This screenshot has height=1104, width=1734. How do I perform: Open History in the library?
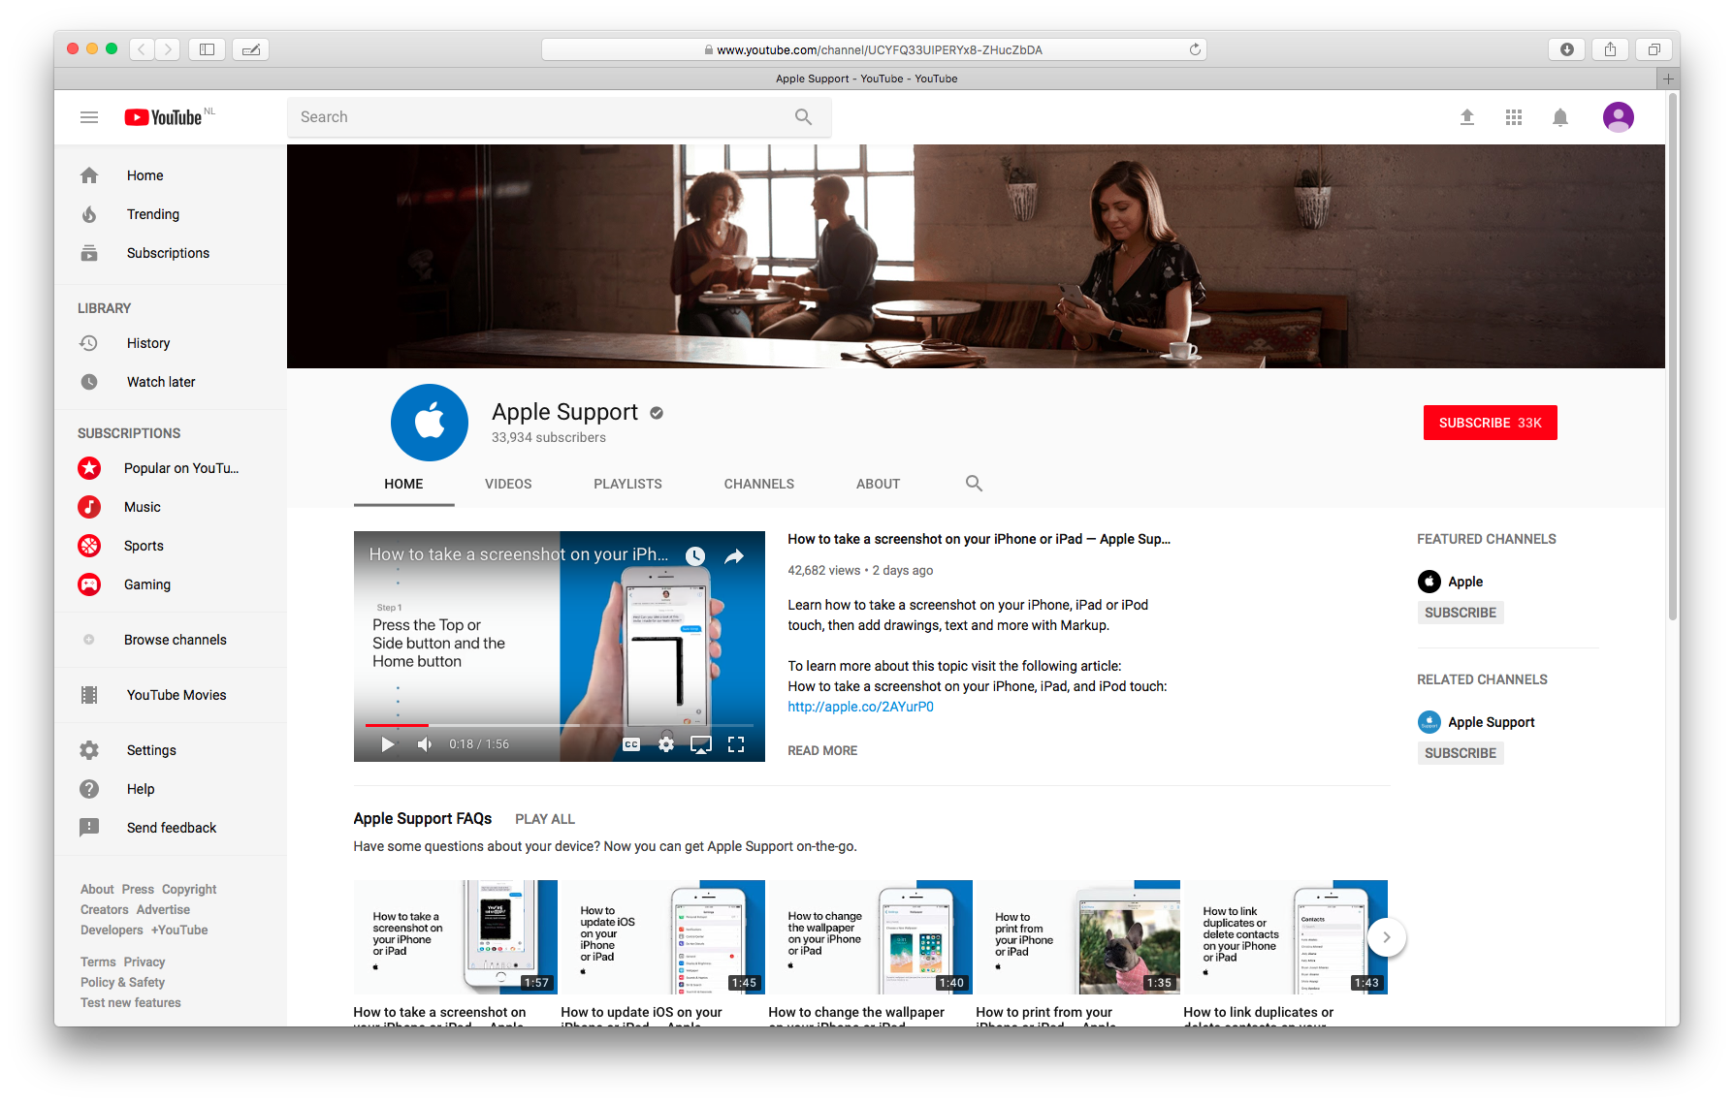coord(171,343)
